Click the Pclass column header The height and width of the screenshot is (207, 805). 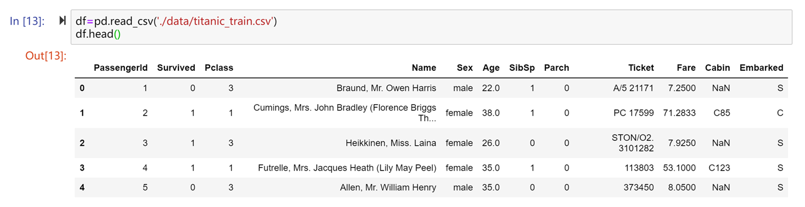(219, 68)
